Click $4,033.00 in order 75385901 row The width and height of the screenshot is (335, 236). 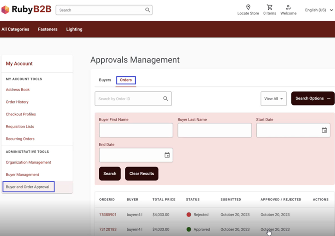click(161, 215)
